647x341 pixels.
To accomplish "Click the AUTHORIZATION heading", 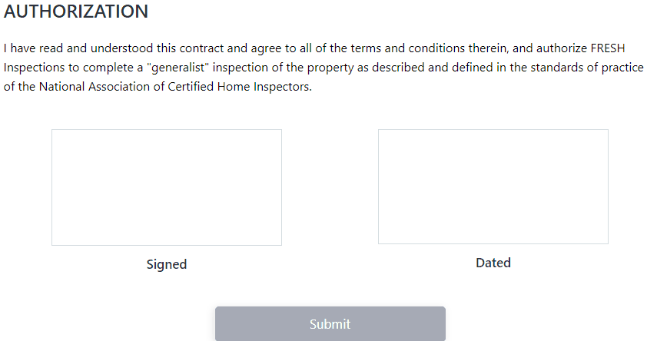I will (76, 12).
